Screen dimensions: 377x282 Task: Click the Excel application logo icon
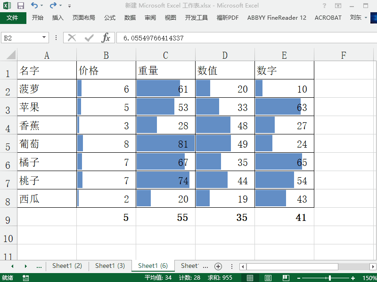point(7,6)
